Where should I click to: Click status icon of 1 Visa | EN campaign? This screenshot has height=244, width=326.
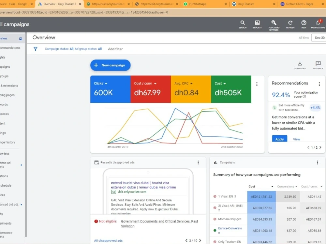coord(215,196)
